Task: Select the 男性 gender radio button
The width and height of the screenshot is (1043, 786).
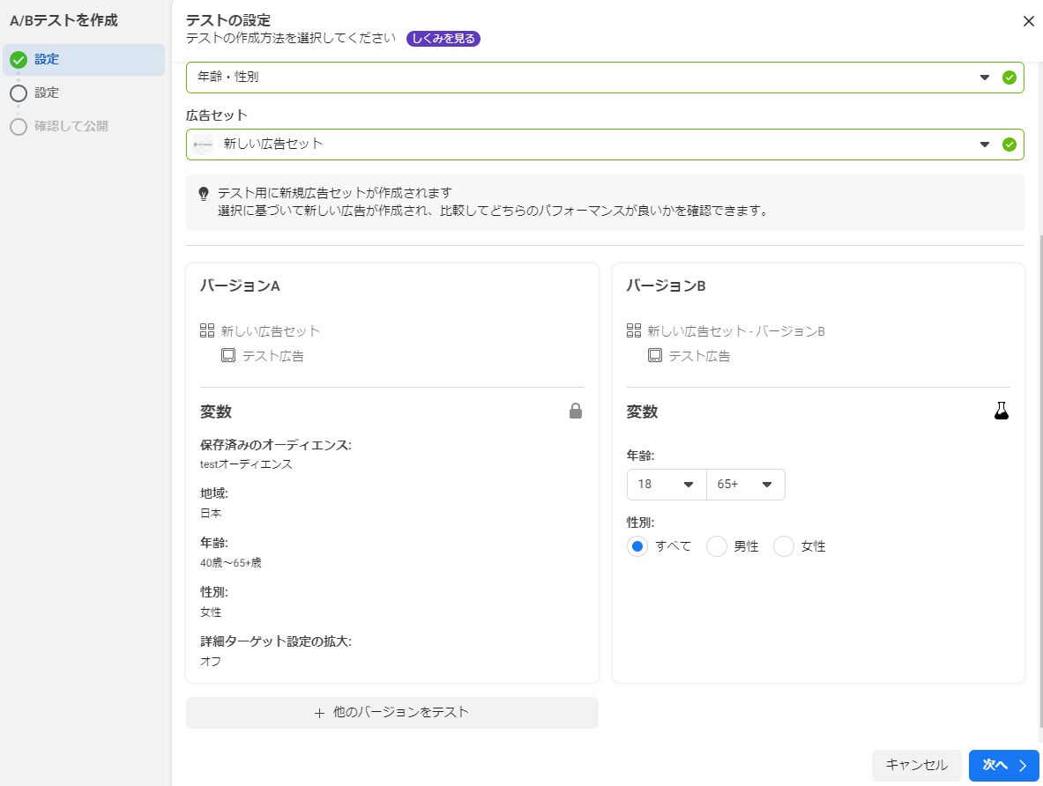Action: coord(717,546)
